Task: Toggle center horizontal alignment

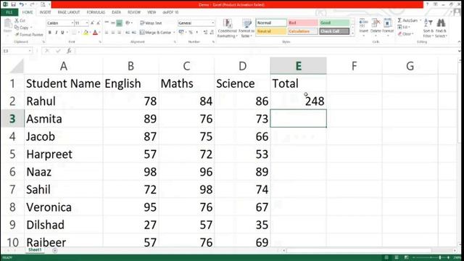Action: (x=113, y=32)
